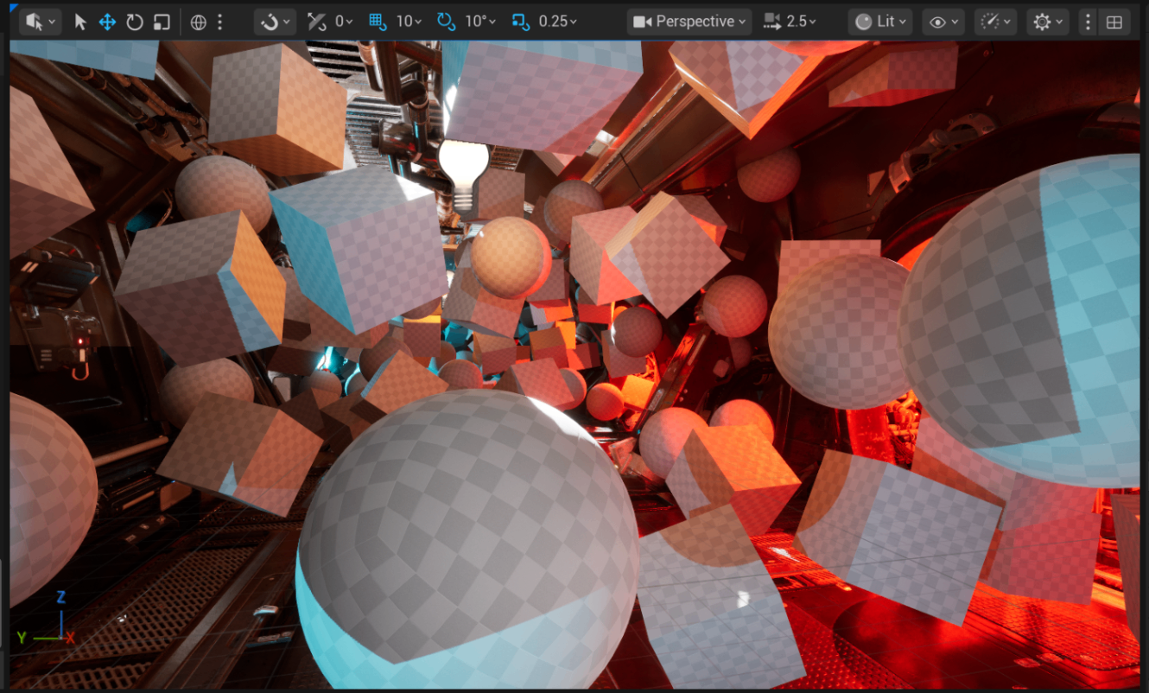Click the XYZ axis gizmo in viewport corner
This screenshot has height=693, width=1149.
point(46,619)
